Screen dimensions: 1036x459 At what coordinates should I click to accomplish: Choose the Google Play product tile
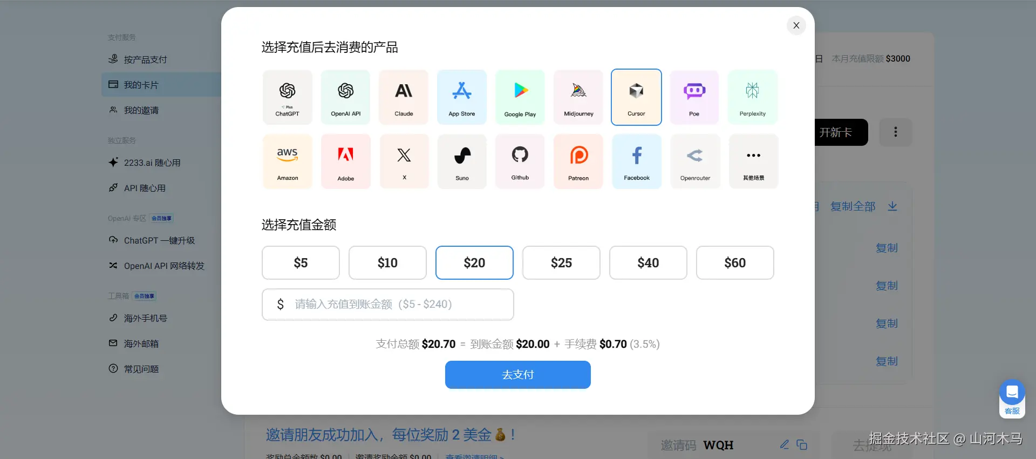[520, 97]
